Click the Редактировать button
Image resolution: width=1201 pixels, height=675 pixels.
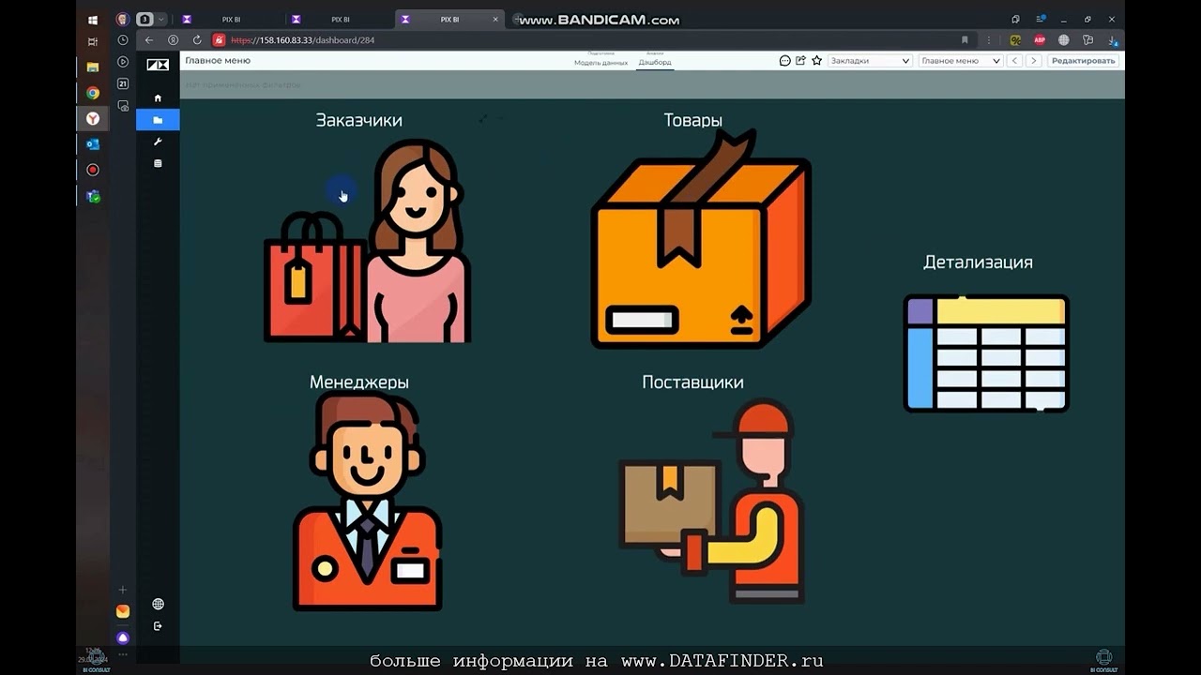pyautogui.click(x=1083, y=60)
